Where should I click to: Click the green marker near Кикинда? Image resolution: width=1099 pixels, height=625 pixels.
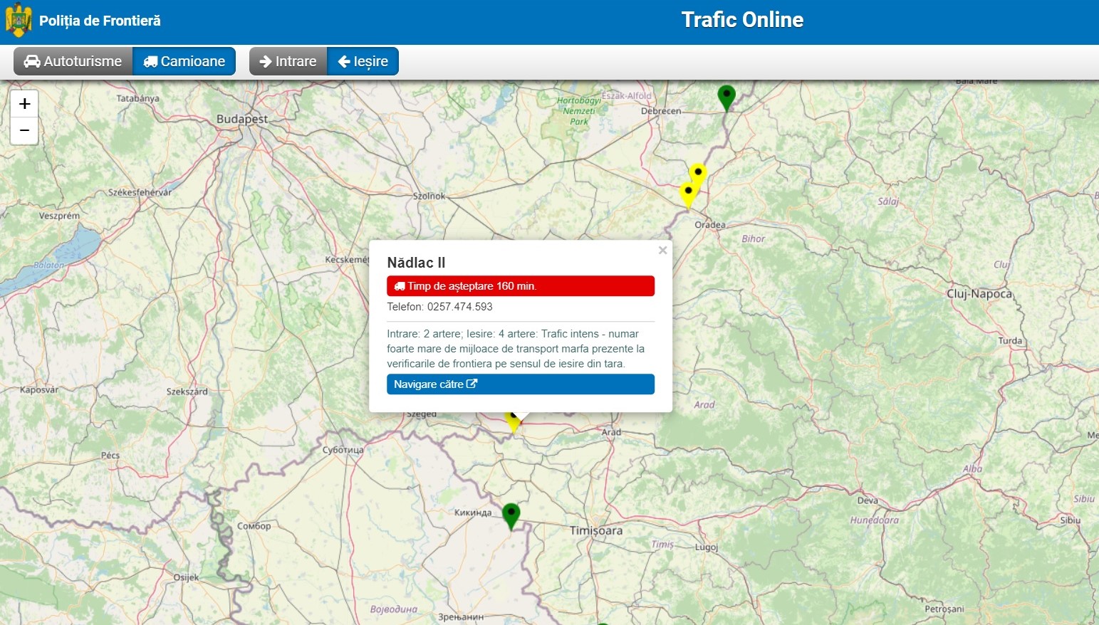pos(511,514)
